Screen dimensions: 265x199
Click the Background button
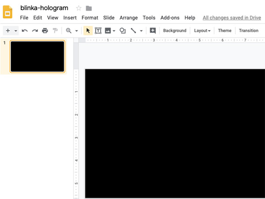[x=174, y=31]
